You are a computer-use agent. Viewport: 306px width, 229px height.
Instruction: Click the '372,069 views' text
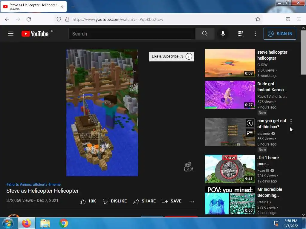click(19, 200)
